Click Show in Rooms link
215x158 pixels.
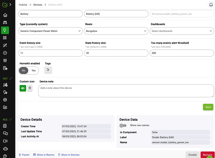44,155
